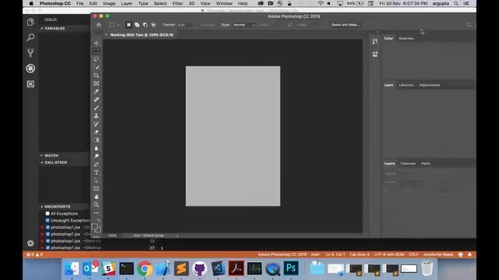Switch to the Channels tab
Image resolution: width=499 pixels, height=280 pixels.
(x=408, y=163)
